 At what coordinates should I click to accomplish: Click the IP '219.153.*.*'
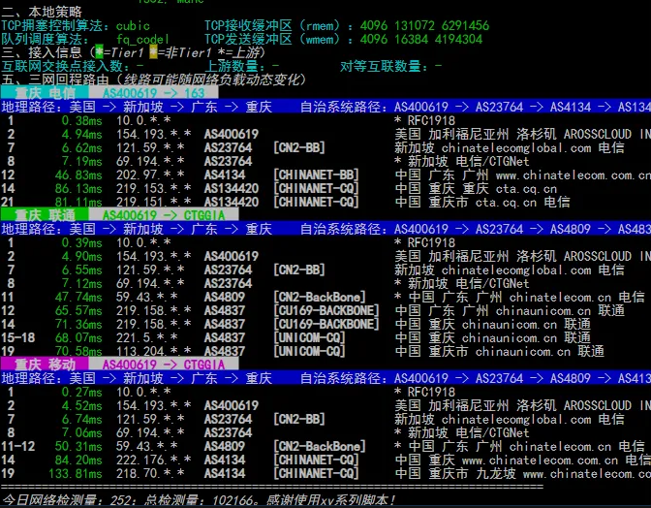[x=154, y=189]
